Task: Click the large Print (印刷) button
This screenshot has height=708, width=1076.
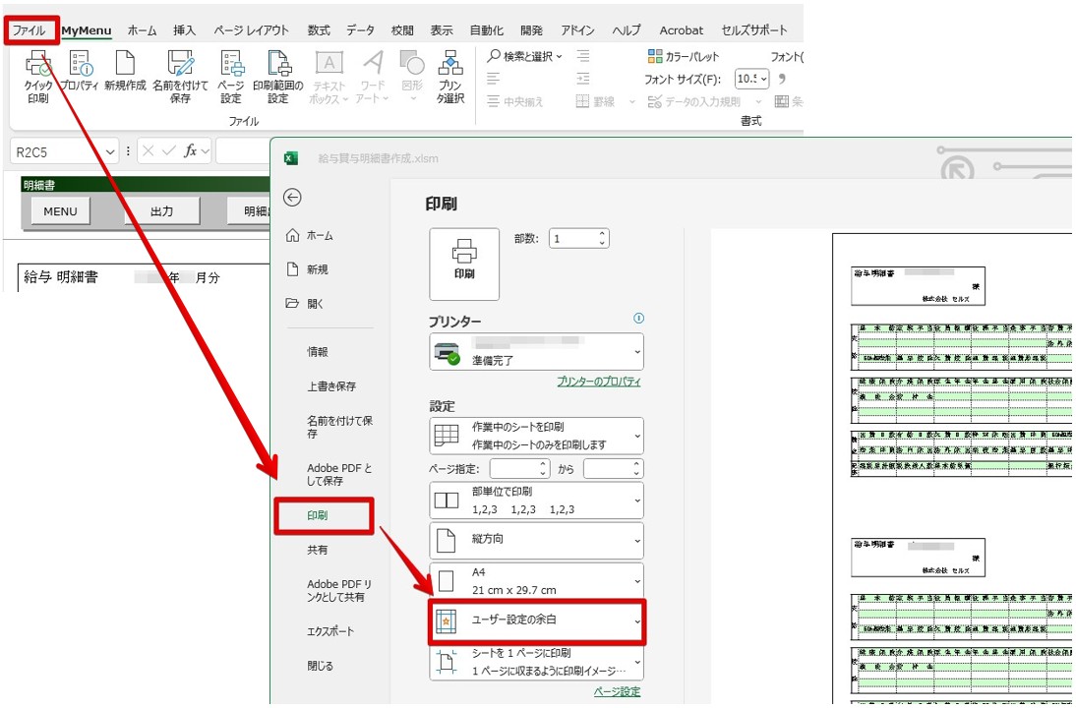Action: 464,264
